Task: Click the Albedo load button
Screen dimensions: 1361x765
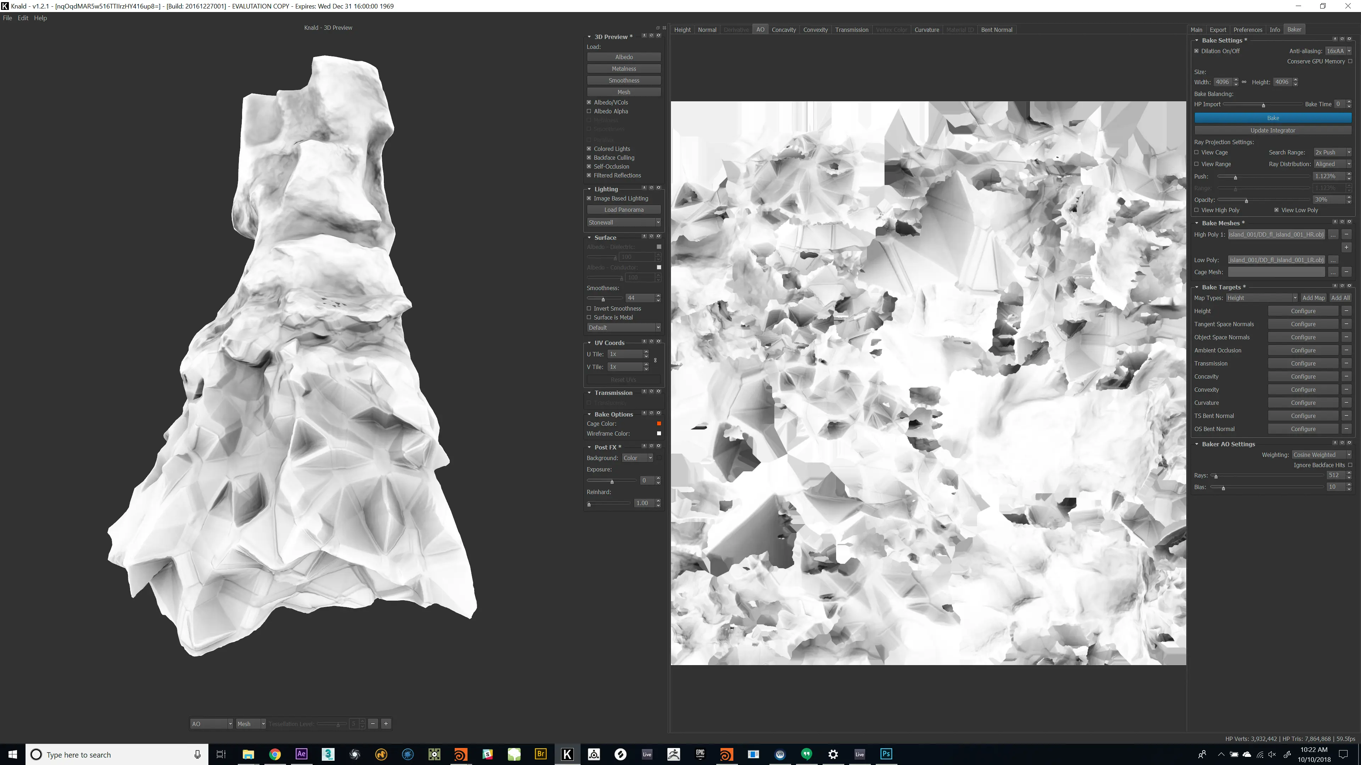Action: point(624,57)
